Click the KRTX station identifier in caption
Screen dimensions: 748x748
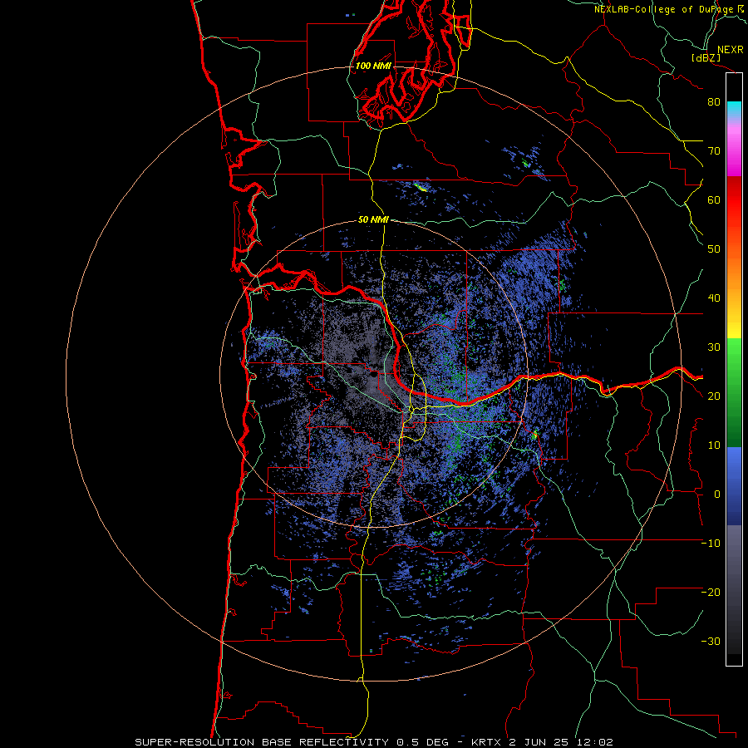click(x=487, y=742)
